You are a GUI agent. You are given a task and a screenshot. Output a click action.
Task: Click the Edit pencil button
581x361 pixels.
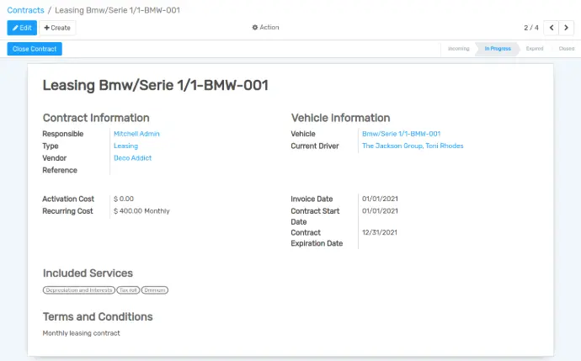pos(22,28)
